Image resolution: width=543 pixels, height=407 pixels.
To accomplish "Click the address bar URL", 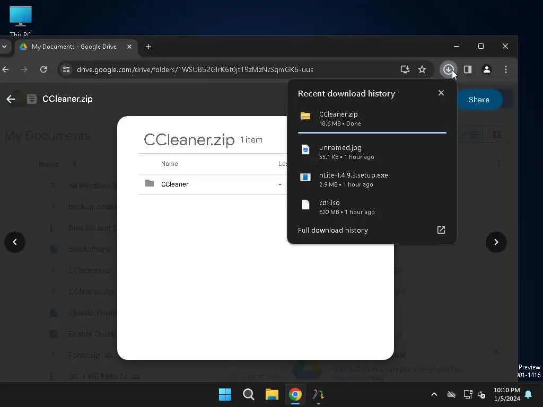I will [195, 69].
